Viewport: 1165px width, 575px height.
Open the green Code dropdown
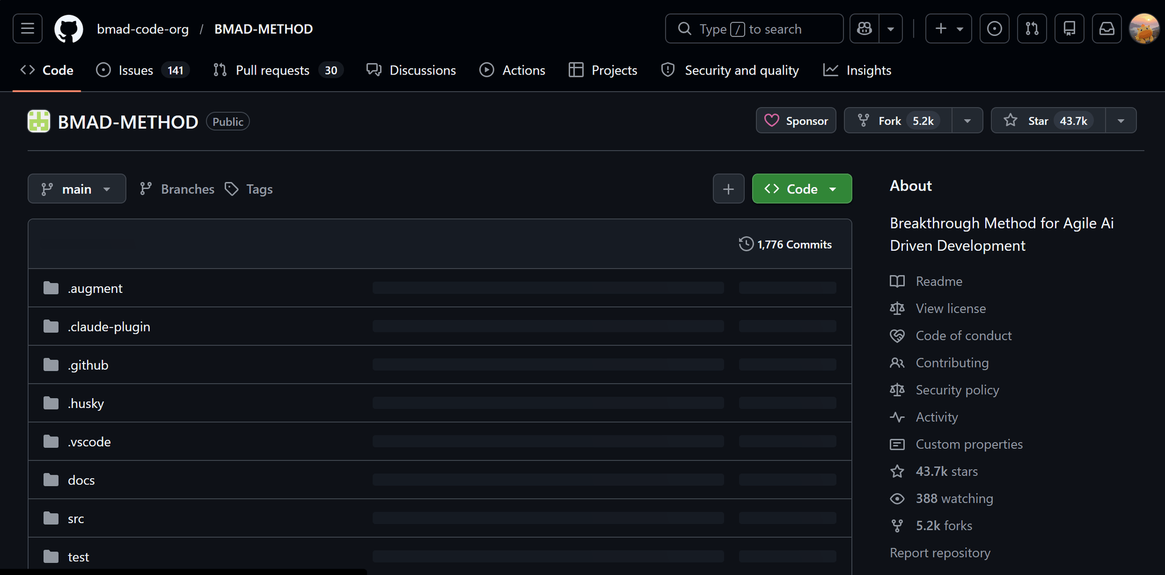click(802, 189)
